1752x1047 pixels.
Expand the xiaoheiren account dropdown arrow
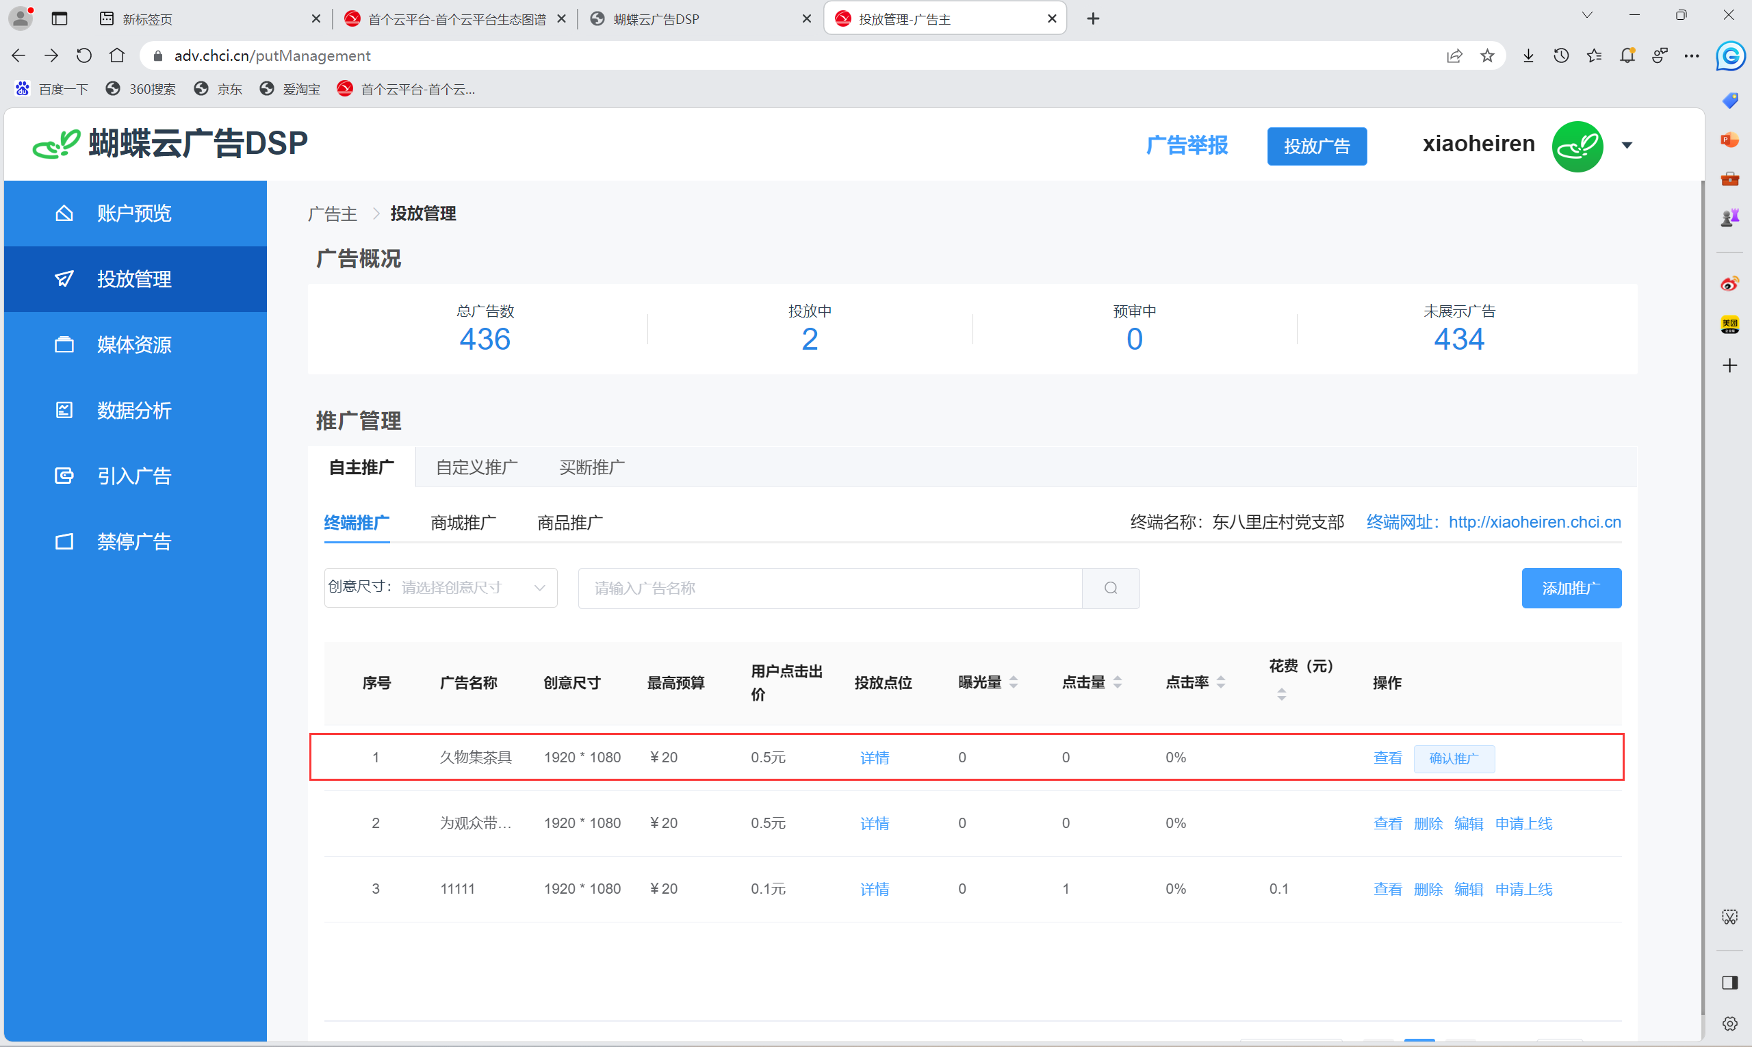pos(1626,146)
